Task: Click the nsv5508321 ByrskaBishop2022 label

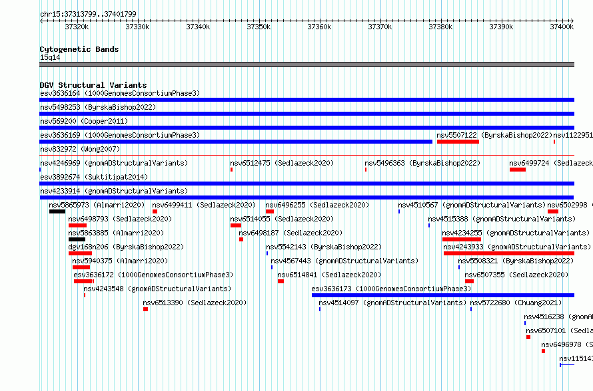Action: 516,261
